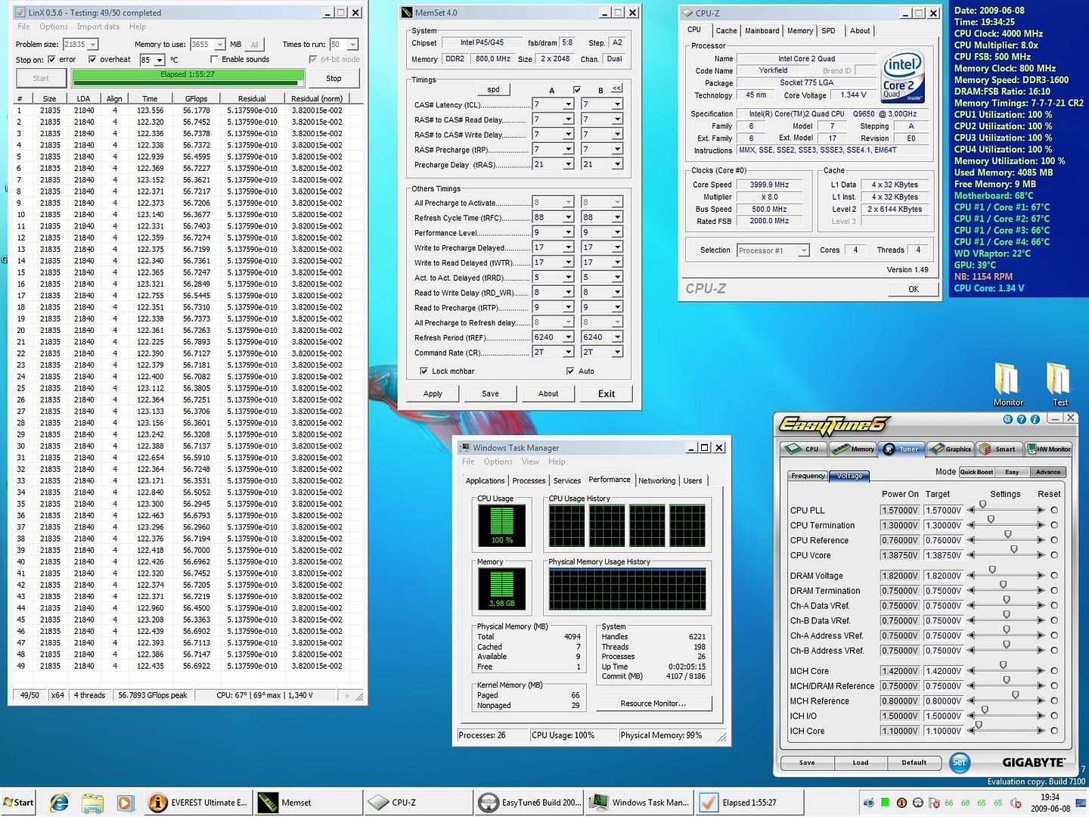This screenshot has width=1089, height=817.
Task: Enable sounds in LinX
Action: pyautogui.click(x=215, y=59)
